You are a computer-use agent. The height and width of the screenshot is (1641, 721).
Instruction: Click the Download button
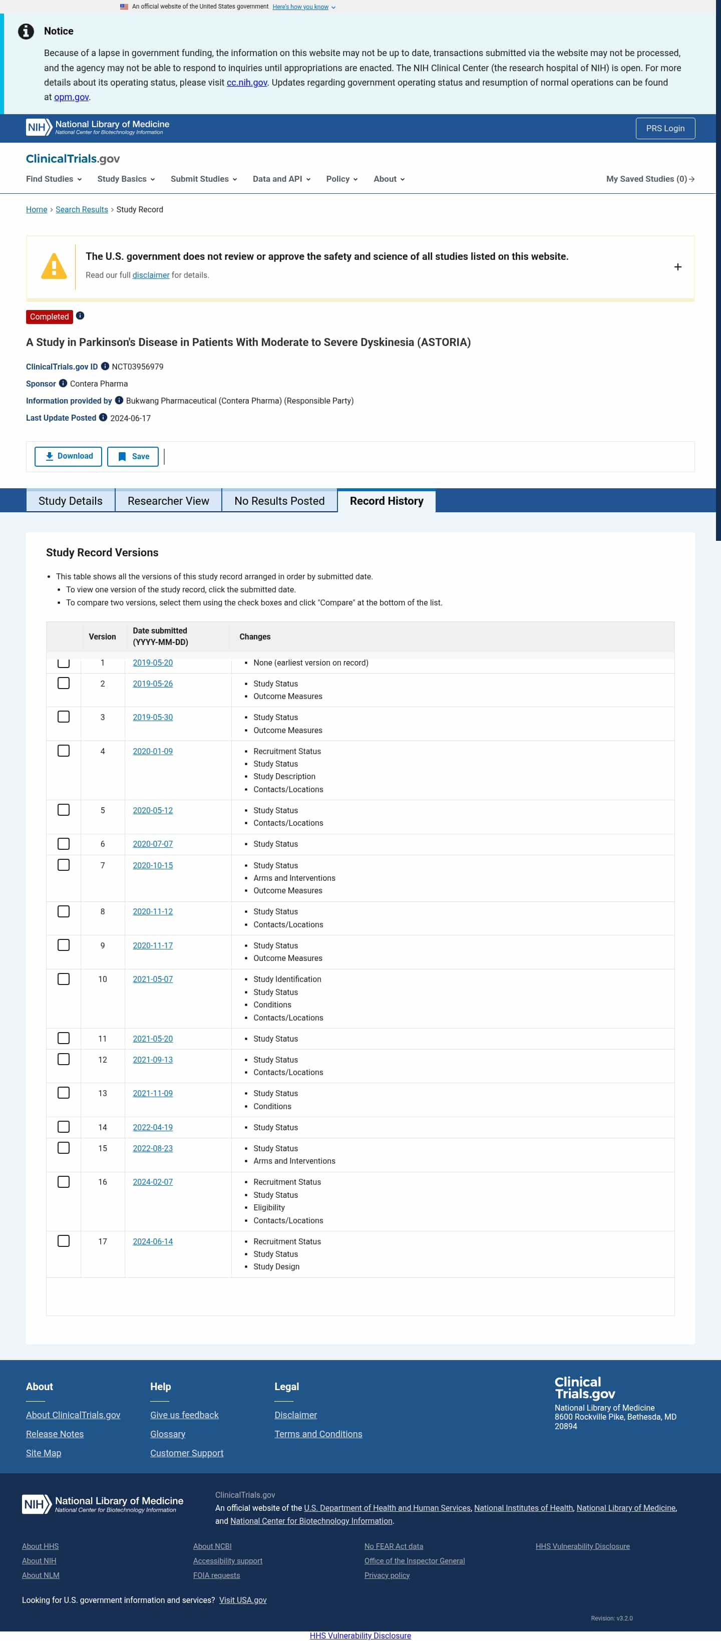(68, 456)
